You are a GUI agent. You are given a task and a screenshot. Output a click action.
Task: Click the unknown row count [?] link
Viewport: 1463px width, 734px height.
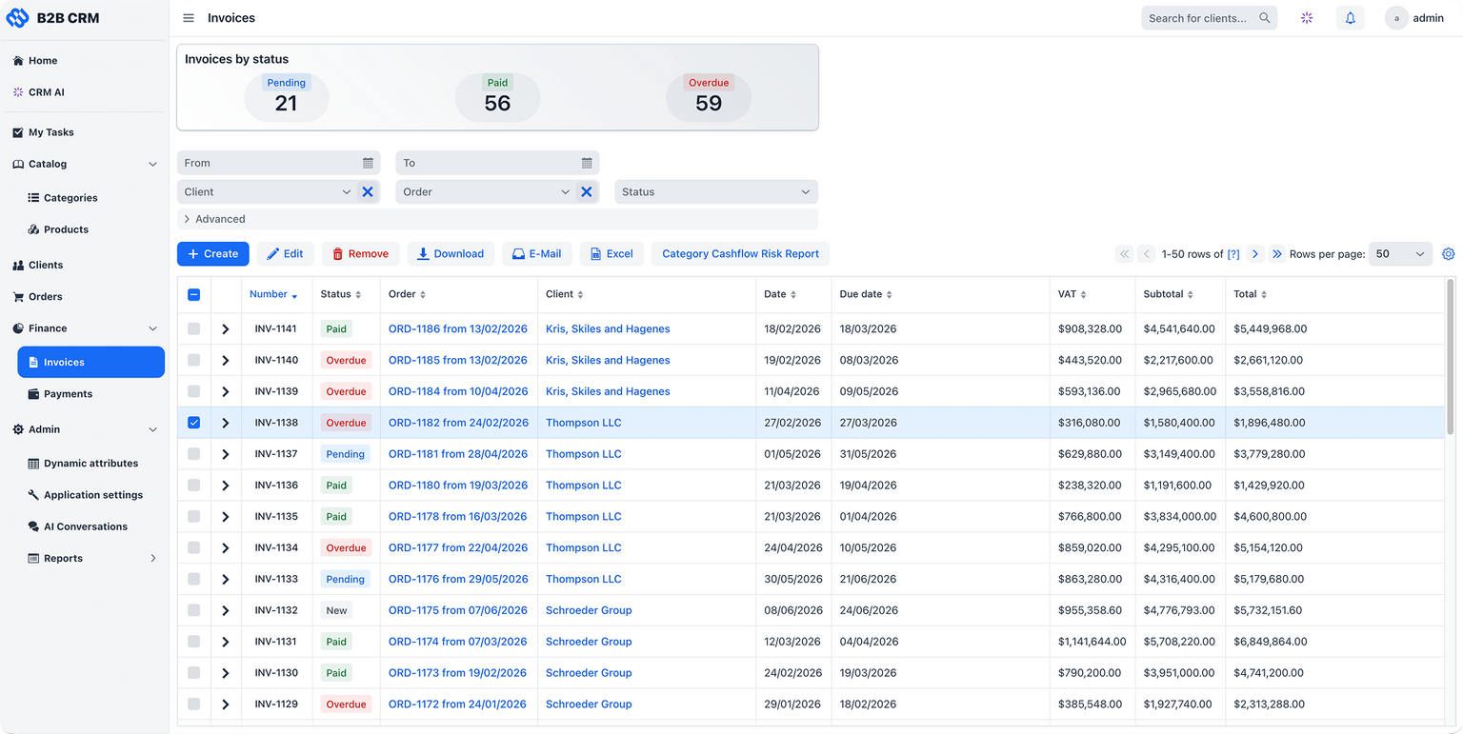(x=1233, y=254)
